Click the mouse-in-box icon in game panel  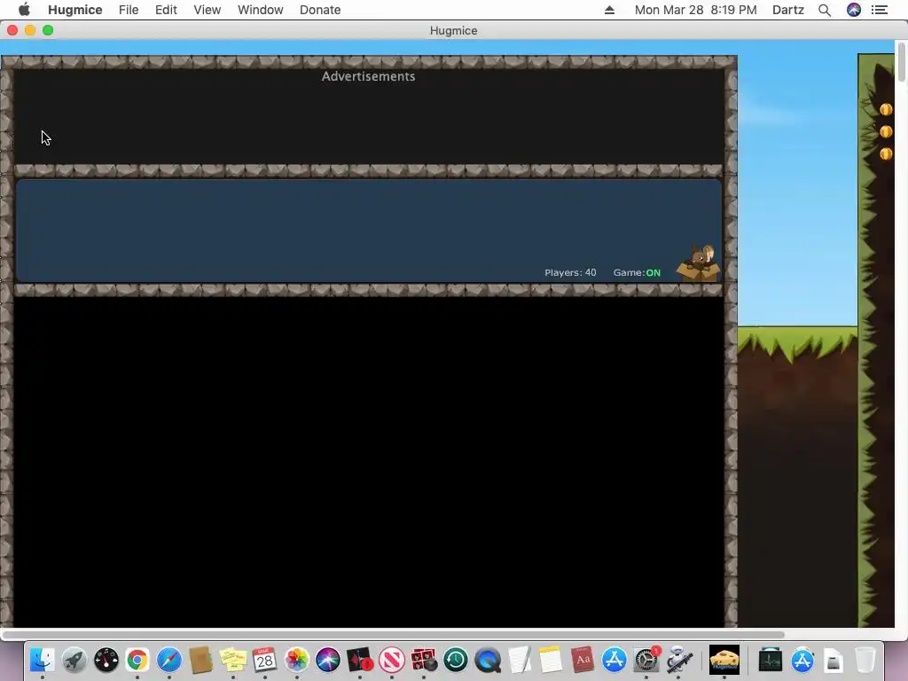tap(700, 263)
